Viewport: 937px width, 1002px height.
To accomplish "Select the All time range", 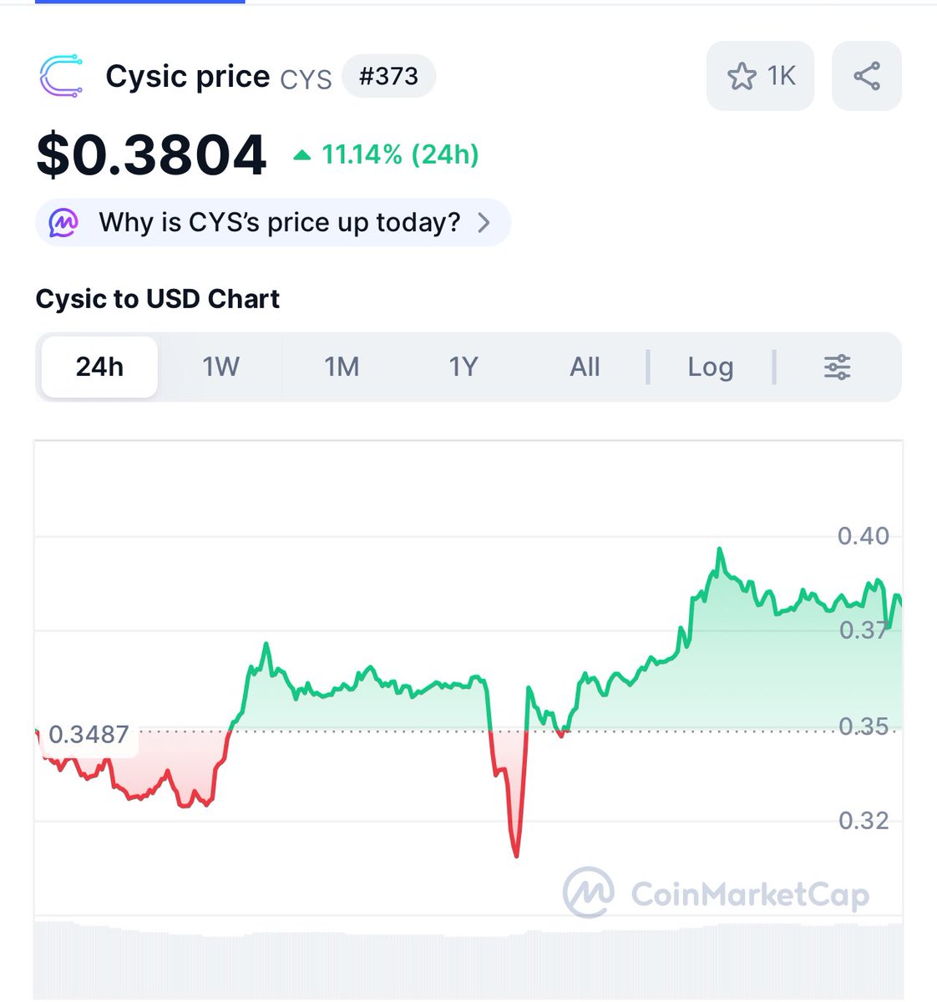I will pyautogui.click(x=585, y=367).
